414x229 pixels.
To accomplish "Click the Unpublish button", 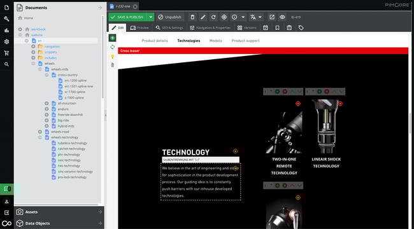I will (x=170, y=17).
